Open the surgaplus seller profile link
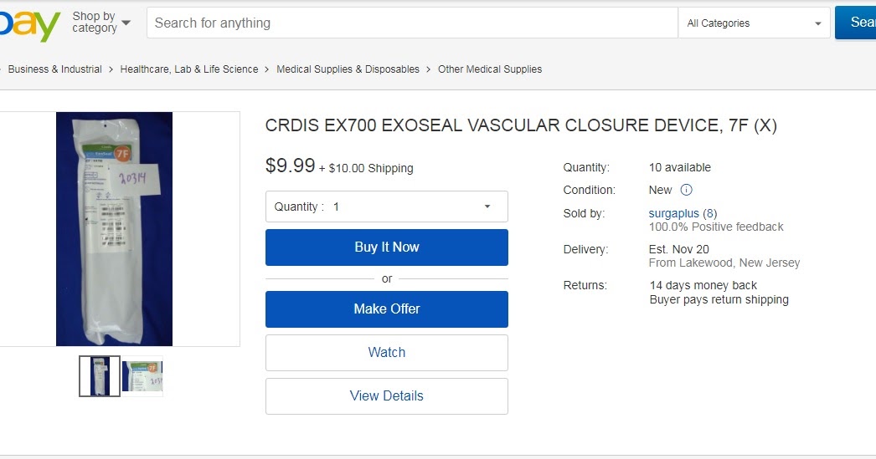This screenshot has height=459, width=876. click(x=673, y=213)
